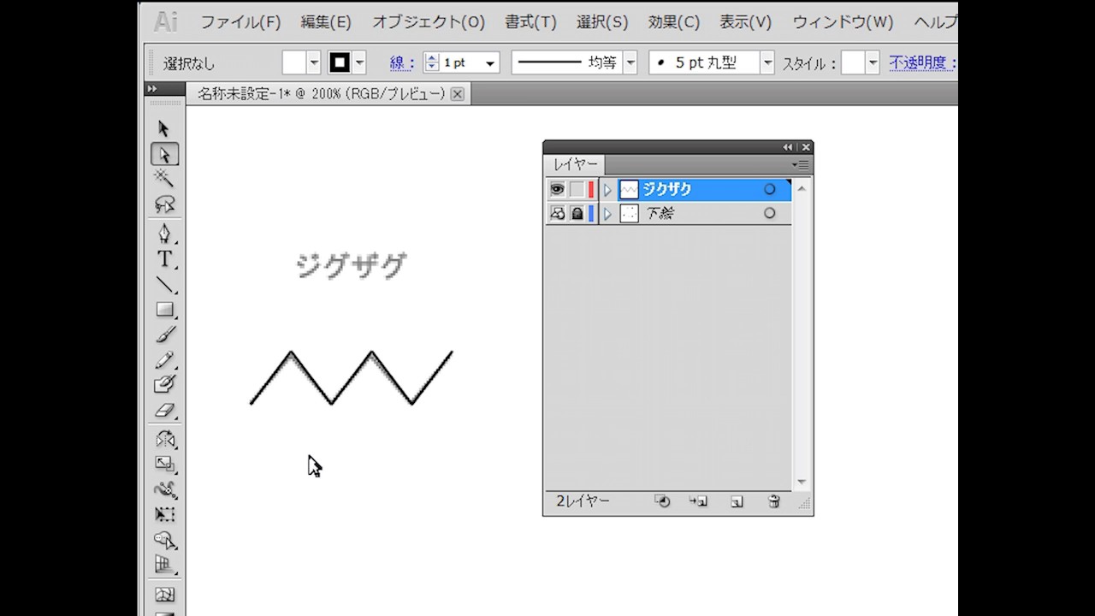This screenshot has height=616, width=1095.
Task: Select the Direct Selection (white arrow) tool
Action: (x=164, y=154)
